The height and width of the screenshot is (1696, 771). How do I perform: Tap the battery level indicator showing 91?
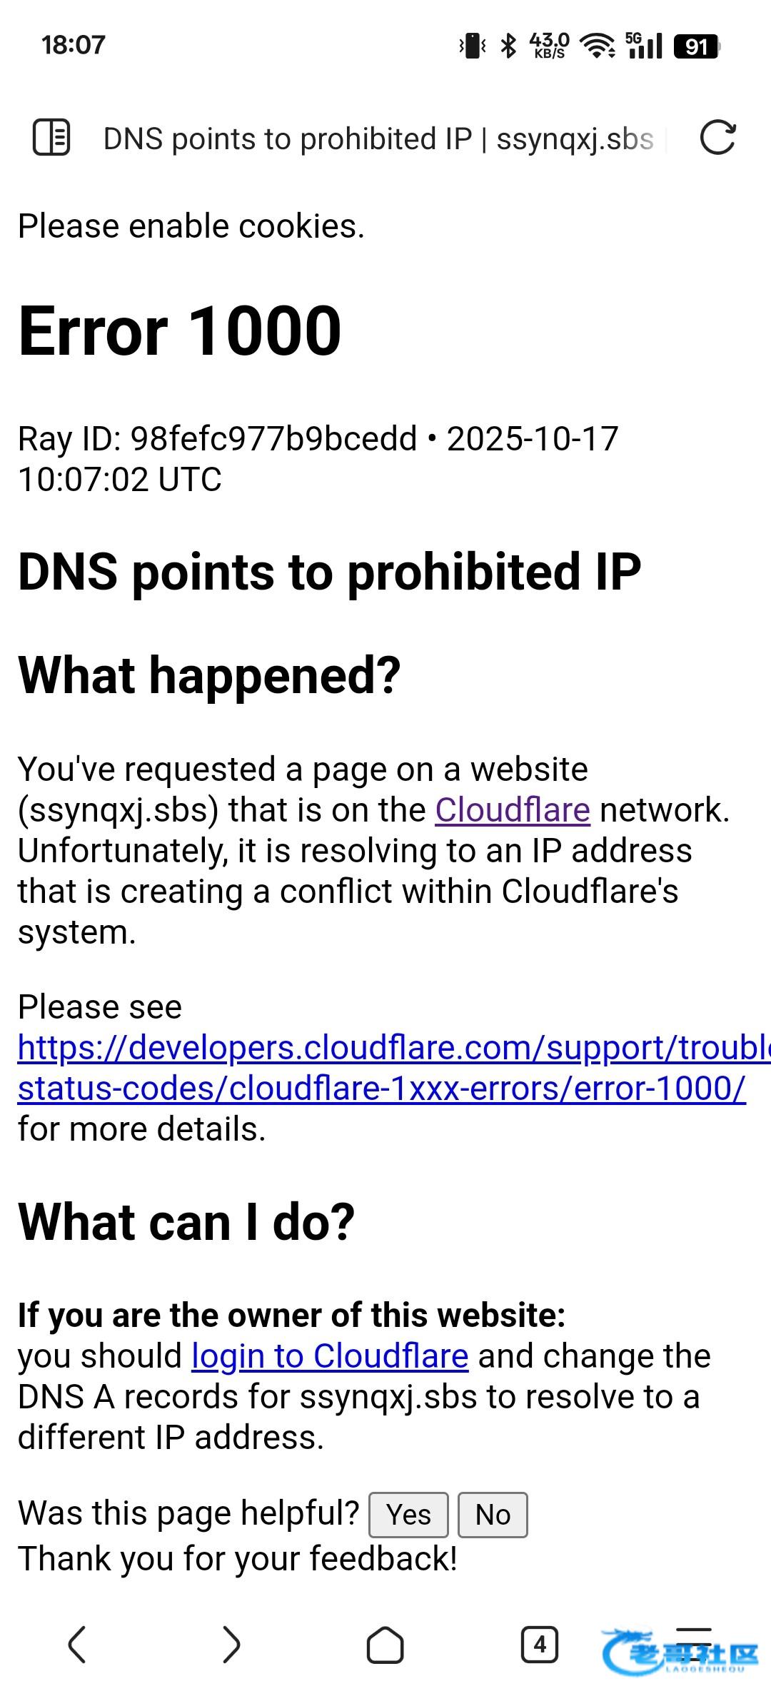click(x=696, y=46)
